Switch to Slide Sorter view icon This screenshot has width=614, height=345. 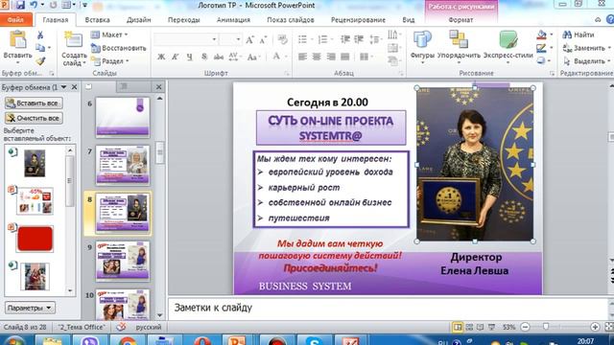(469, 327)
